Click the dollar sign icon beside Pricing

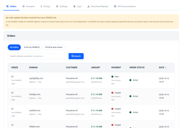coord(41,6)
